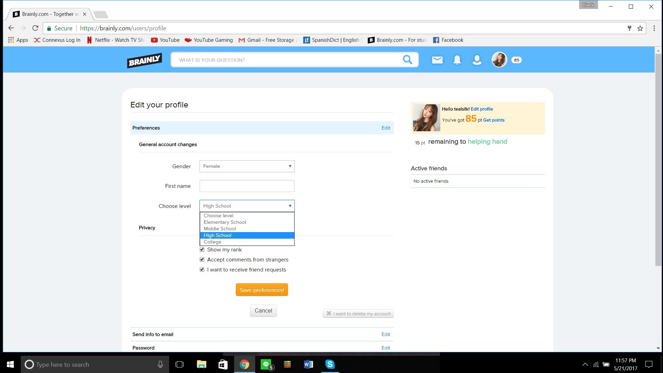Choose Middle School in the dropdown list
The height and width of the screenshot is (373, 663).
(x=220, y=229)
